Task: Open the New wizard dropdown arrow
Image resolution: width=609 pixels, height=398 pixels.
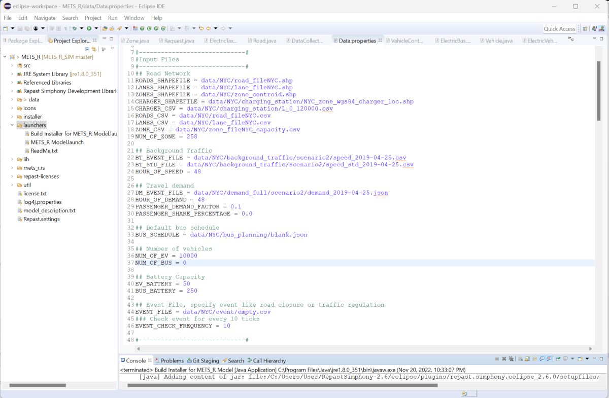Action: [13, 28]
